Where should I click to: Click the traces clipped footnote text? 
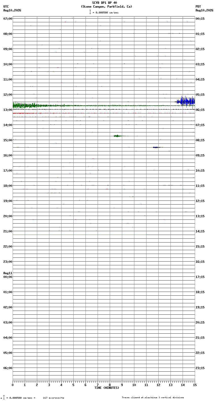pos(153,397)
